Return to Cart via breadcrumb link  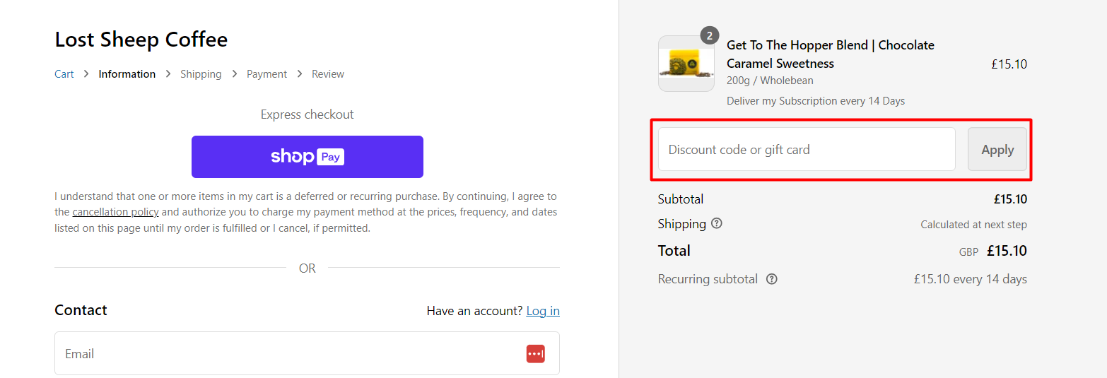(x=64, y=74)
